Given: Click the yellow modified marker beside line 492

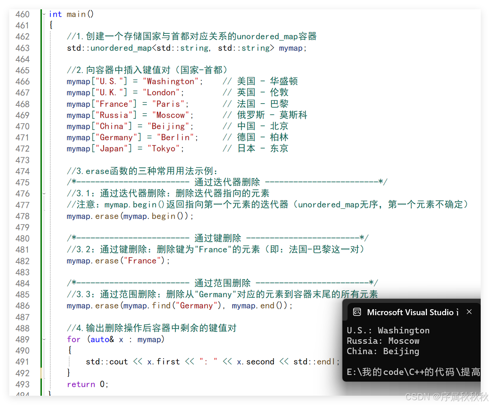Looking at the screenshot, I should (41, 372).
